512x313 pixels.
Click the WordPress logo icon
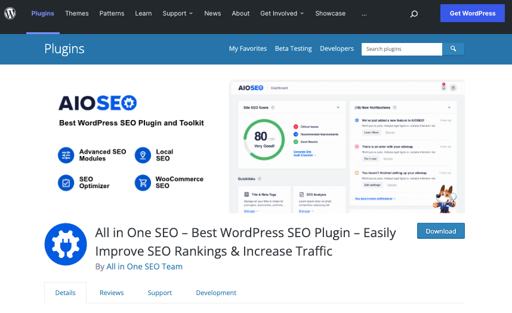[10, 13]
